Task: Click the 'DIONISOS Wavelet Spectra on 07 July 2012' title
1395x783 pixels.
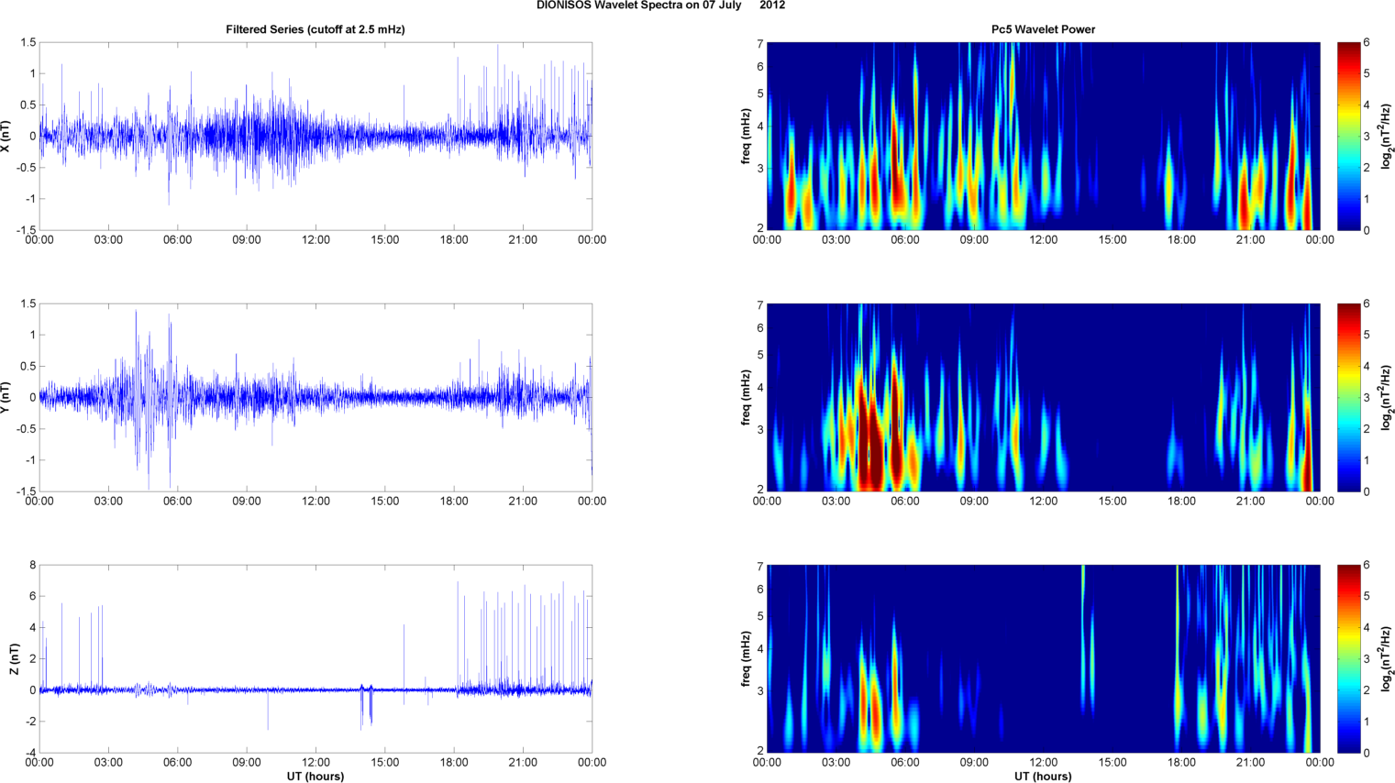Action: click(660, 6)
